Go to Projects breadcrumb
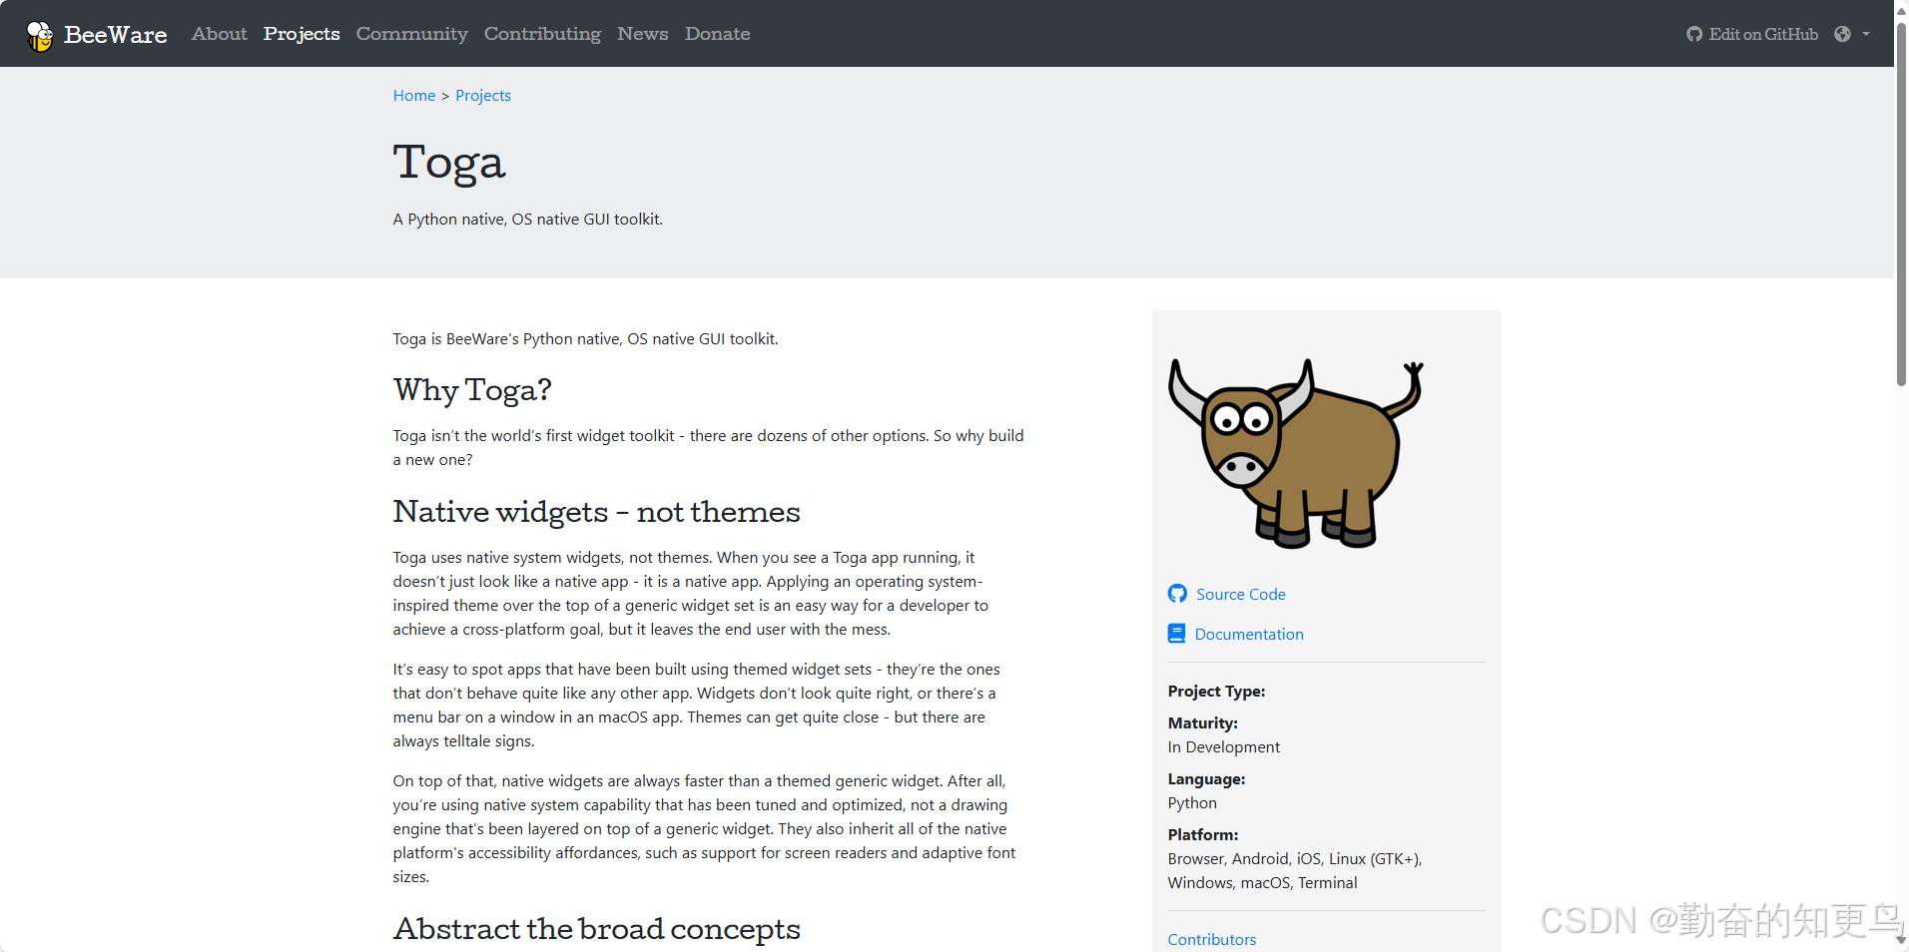This screenshot has height=952, width=1909. click(483, 96)
